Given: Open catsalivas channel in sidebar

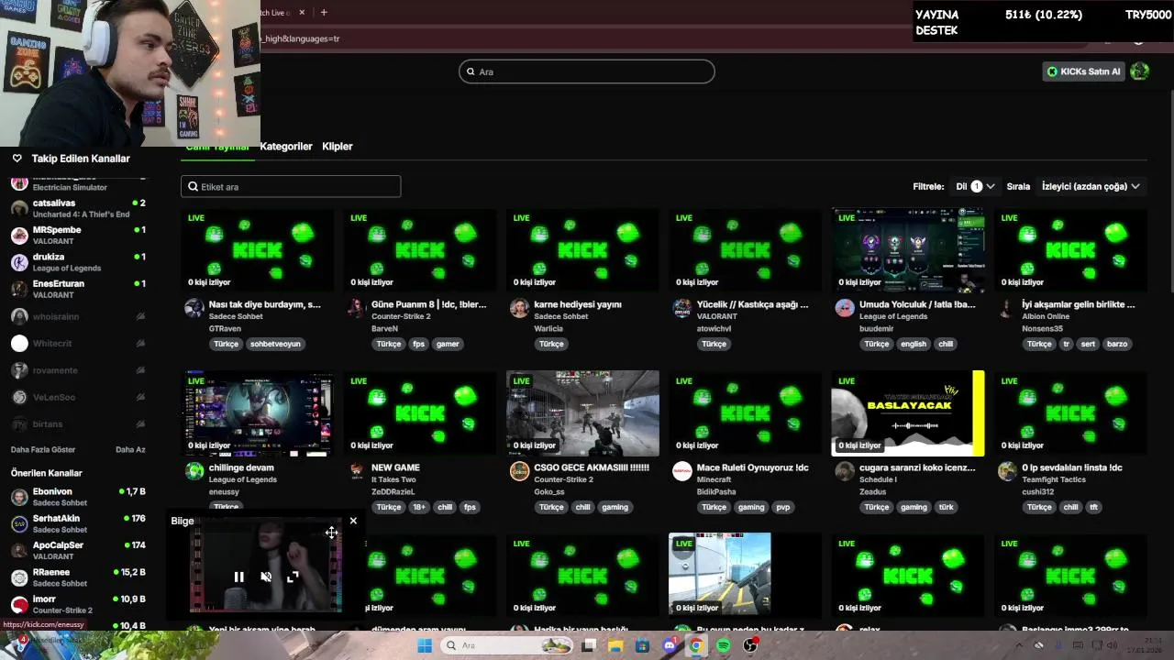Looking at the screenshot, I should [78, 208].
